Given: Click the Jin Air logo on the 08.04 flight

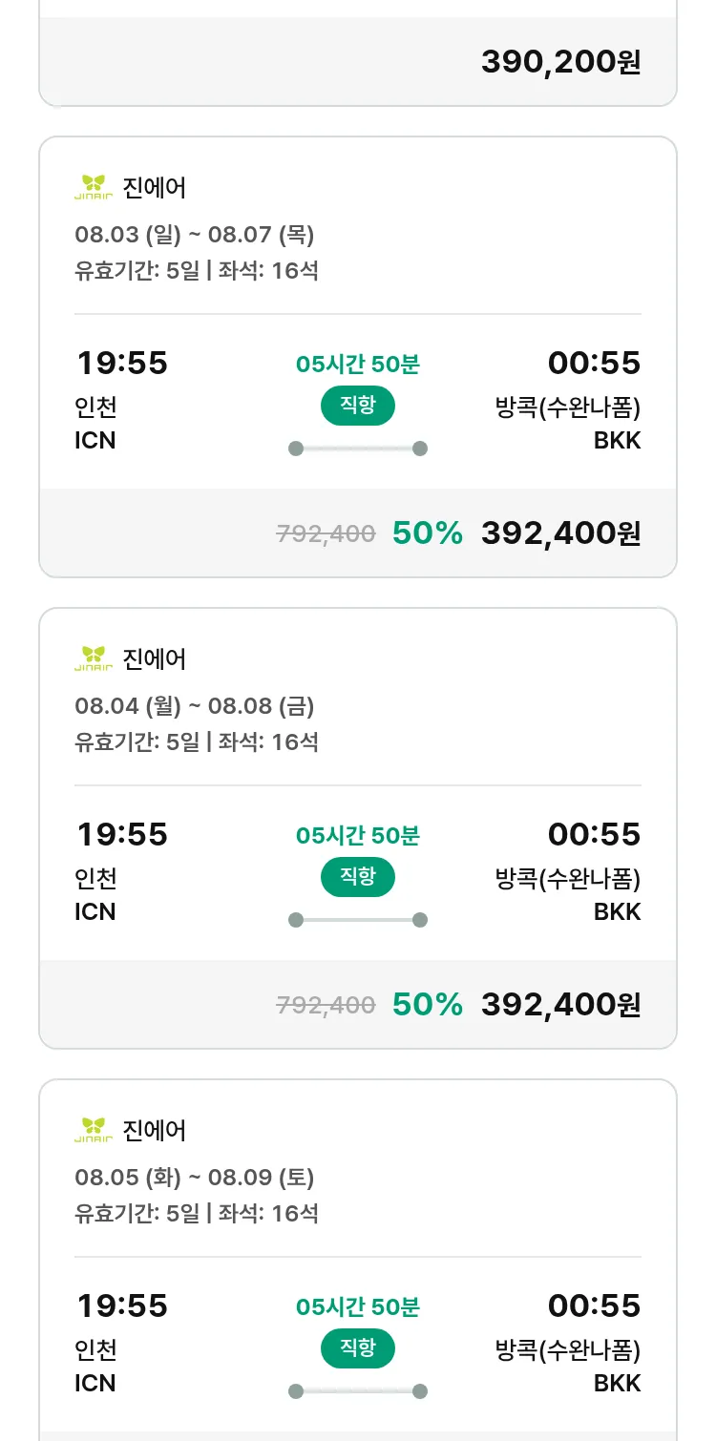Looking at the screenshot, I should click(94, 658).
